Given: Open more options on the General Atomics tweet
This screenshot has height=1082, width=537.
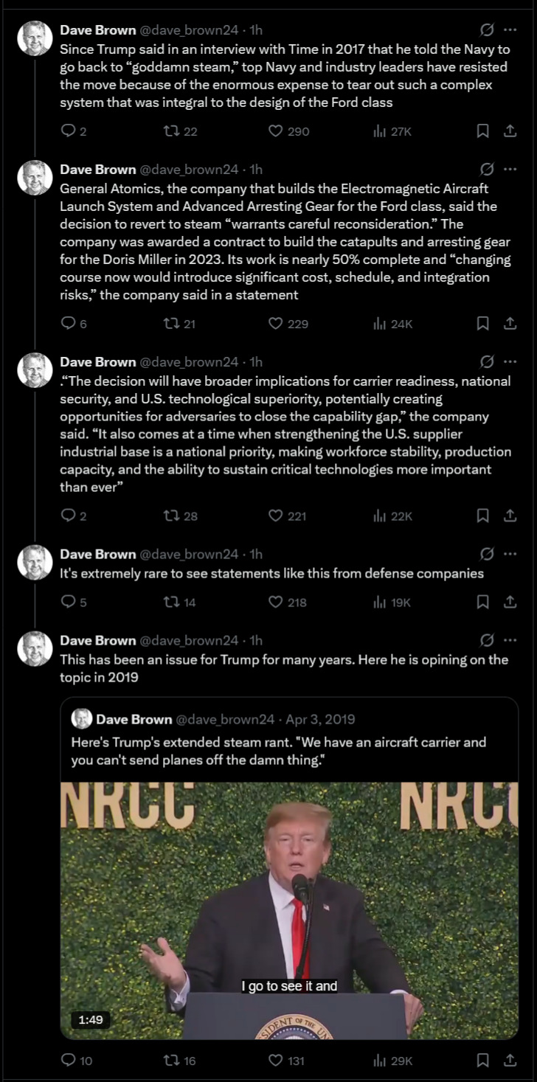Looking at the screenshot, I should coord(510,169).
